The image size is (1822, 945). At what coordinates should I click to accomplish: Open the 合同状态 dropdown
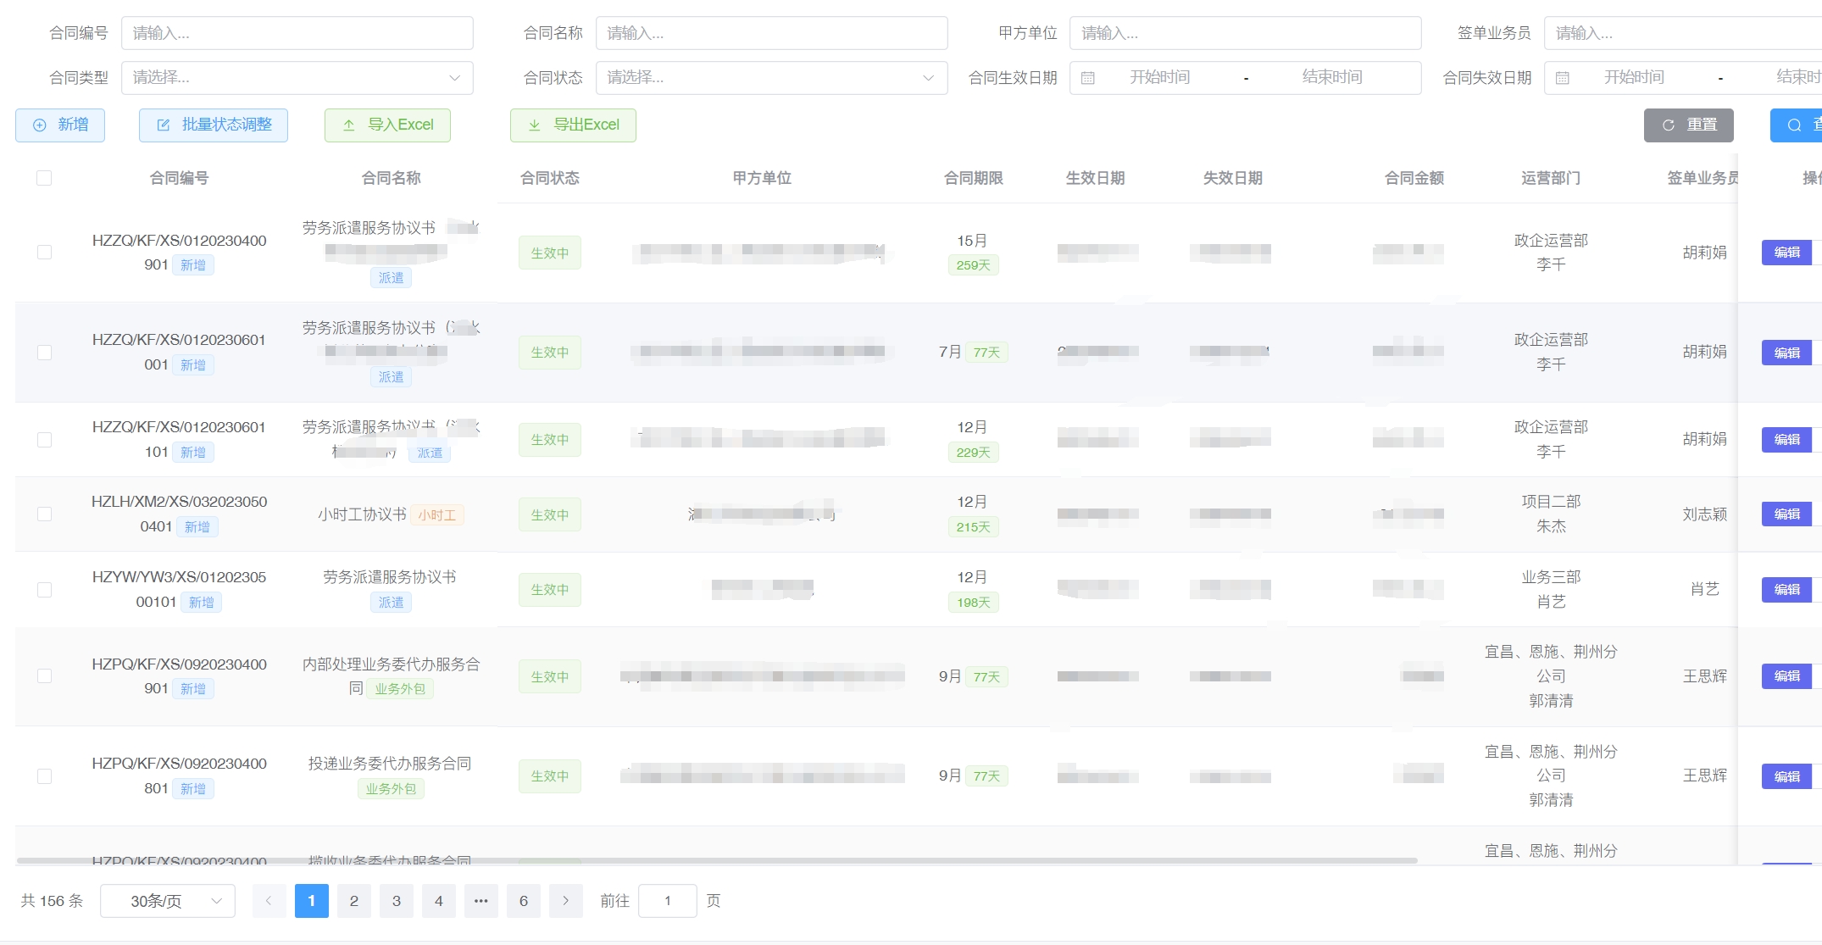pyautogui.click(x=771, y=78)
